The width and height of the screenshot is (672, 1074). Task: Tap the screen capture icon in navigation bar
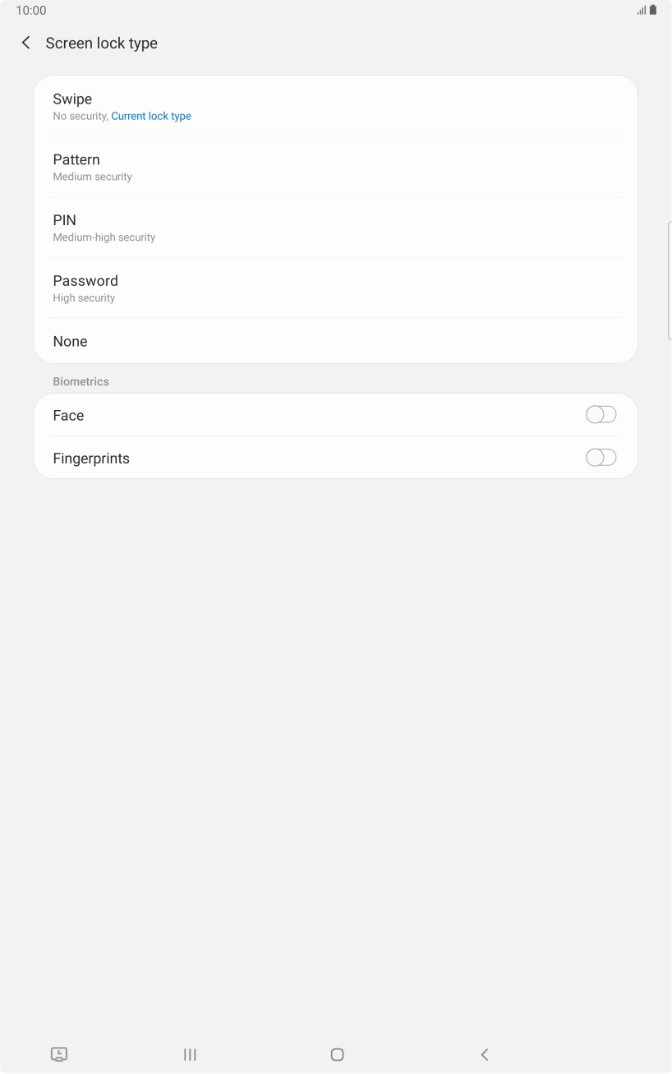[x=59, y=1054]
